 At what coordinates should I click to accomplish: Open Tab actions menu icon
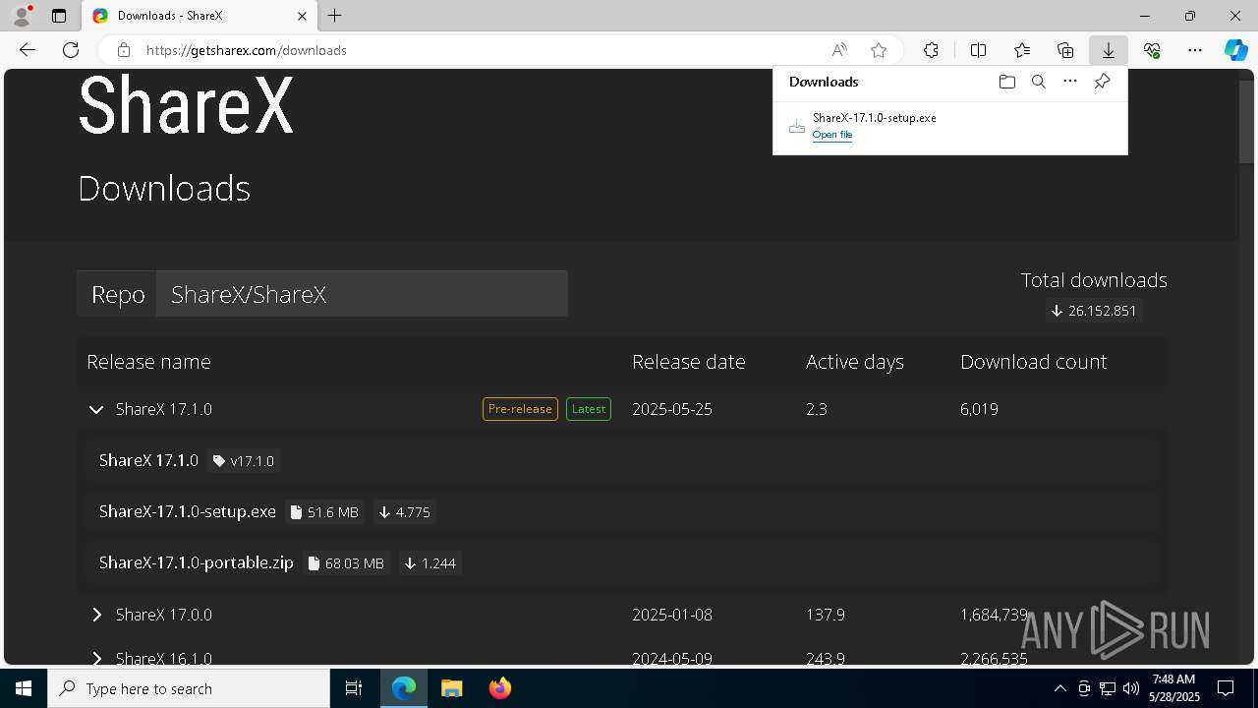(x=59, y=16)
